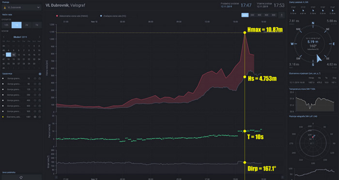The image size is (339, 180).
Task: Select day 12 in the calendar
Action: coord(14,55)
